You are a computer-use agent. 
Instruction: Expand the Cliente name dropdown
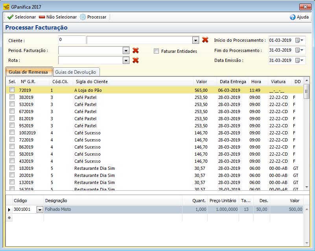[195, 40]
